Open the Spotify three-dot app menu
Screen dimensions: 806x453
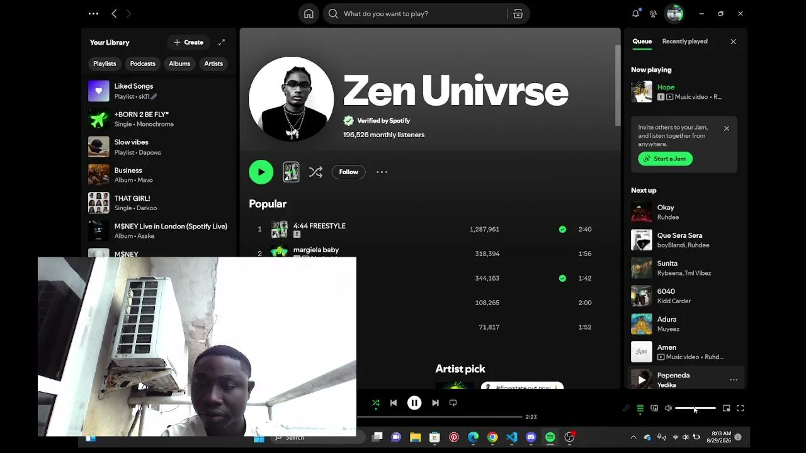(93, 13)
